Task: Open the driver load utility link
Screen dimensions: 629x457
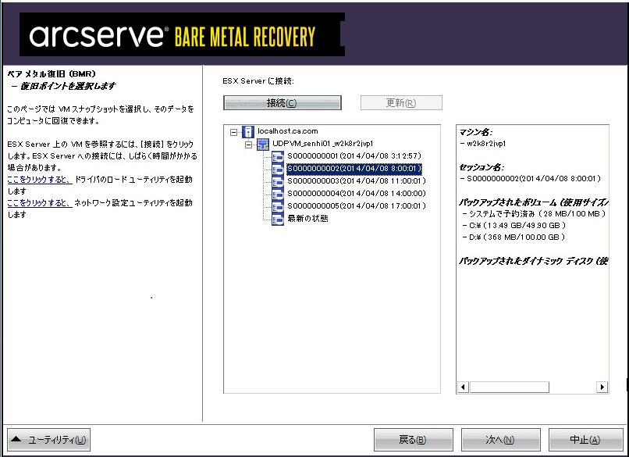Action: coord(40,180)
